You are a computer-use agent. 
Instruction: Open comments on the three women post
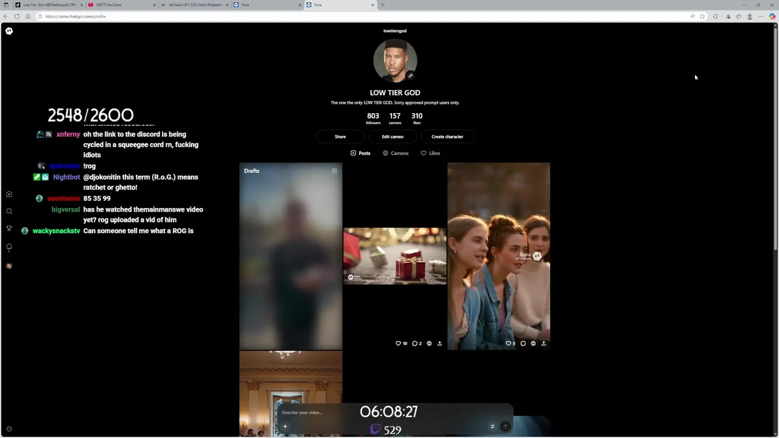523,343
